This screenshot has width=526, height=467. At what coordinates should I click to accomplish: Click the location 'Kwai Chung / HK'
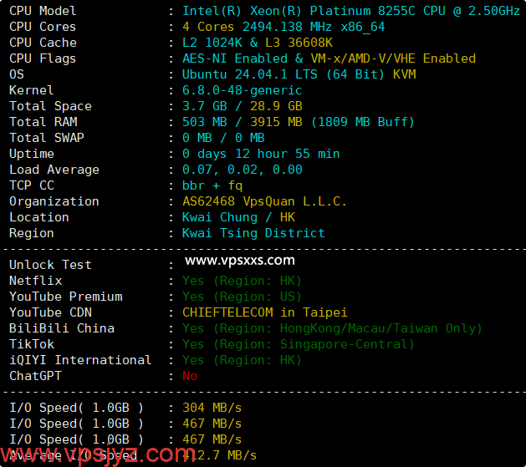[238, 217]
